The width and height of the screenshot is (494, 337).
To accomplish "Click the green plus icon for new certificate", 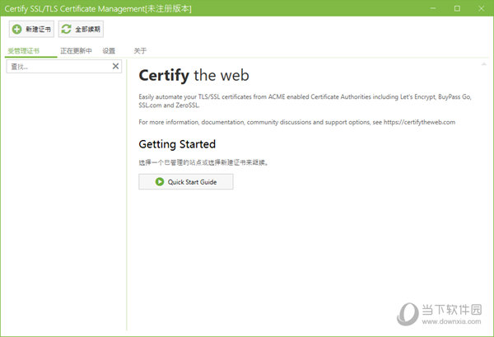I will (x=16, y=29).
